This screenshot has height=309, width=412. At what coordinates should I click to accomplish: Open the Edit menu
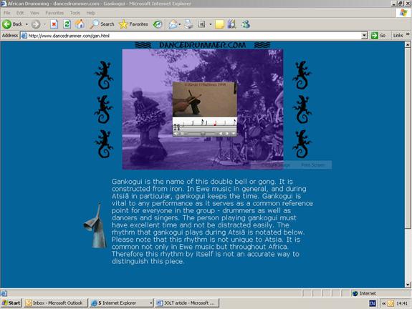coord(20,13)
